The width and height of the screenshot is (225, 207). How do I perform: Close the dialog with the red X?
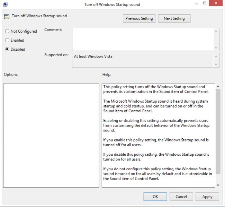click(x=216, y=3)
